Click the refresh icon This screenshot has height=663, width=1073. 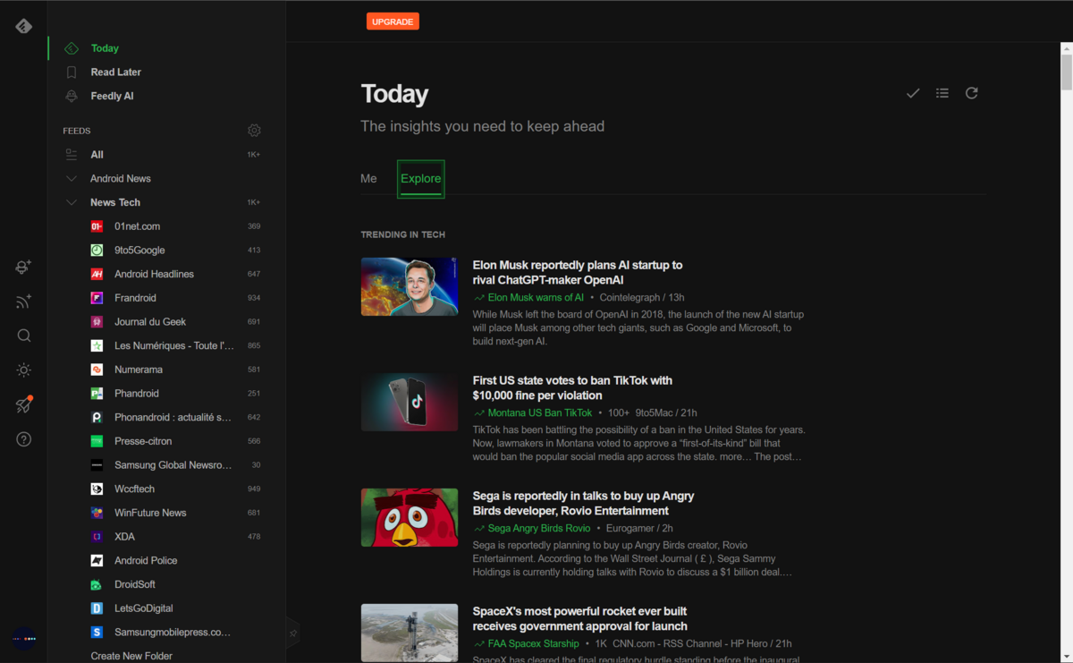tap(972, 93)
